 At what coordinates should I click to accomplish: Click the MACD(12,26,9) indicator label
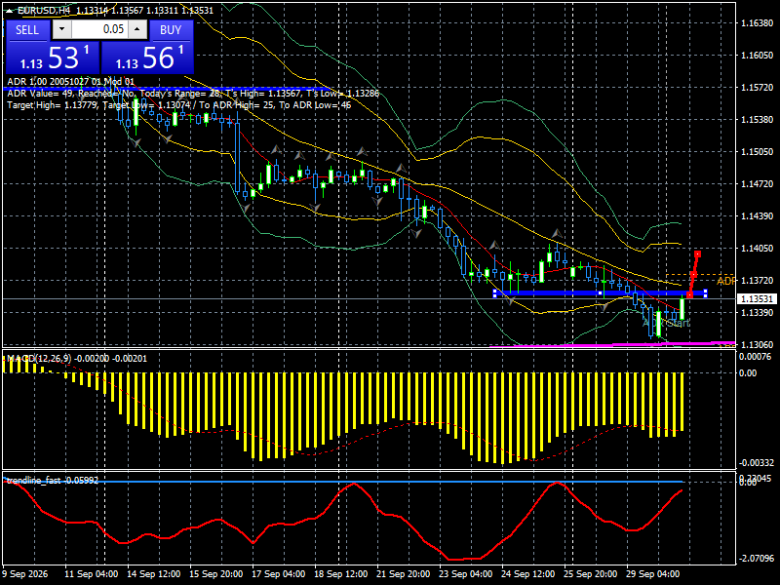38,358
